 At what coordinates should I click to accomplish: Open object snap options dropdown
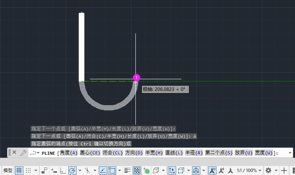point(120,170)
